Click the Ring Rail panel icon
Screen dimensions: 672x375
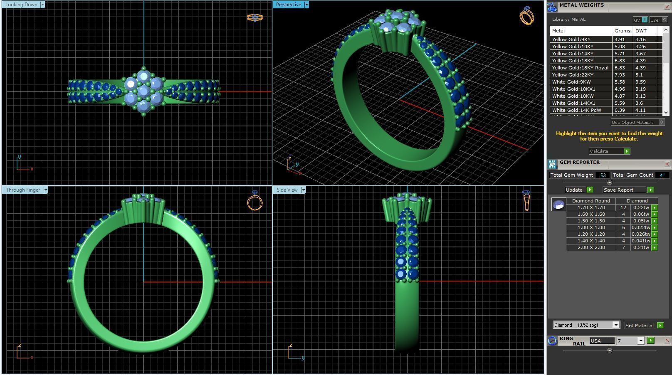coord(552,341)
